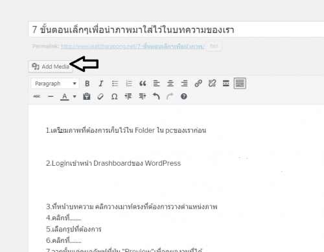324x252 pixels.
Task: Click the Edit permalink button
Action: [x=214, y=46]
